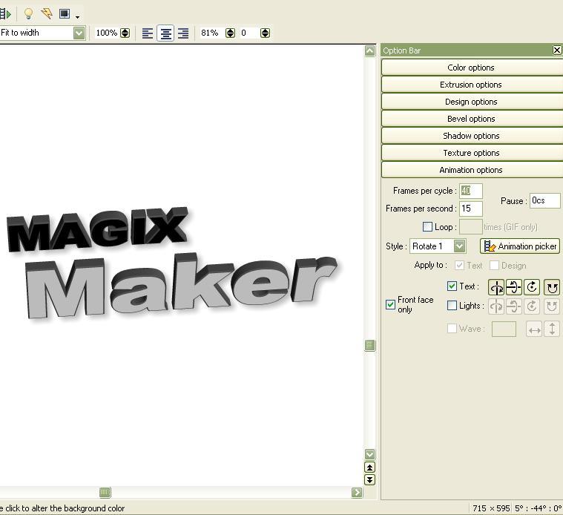Click vertical scrollbar down arrow
The image size is (563, 515).
click(370, 454)
